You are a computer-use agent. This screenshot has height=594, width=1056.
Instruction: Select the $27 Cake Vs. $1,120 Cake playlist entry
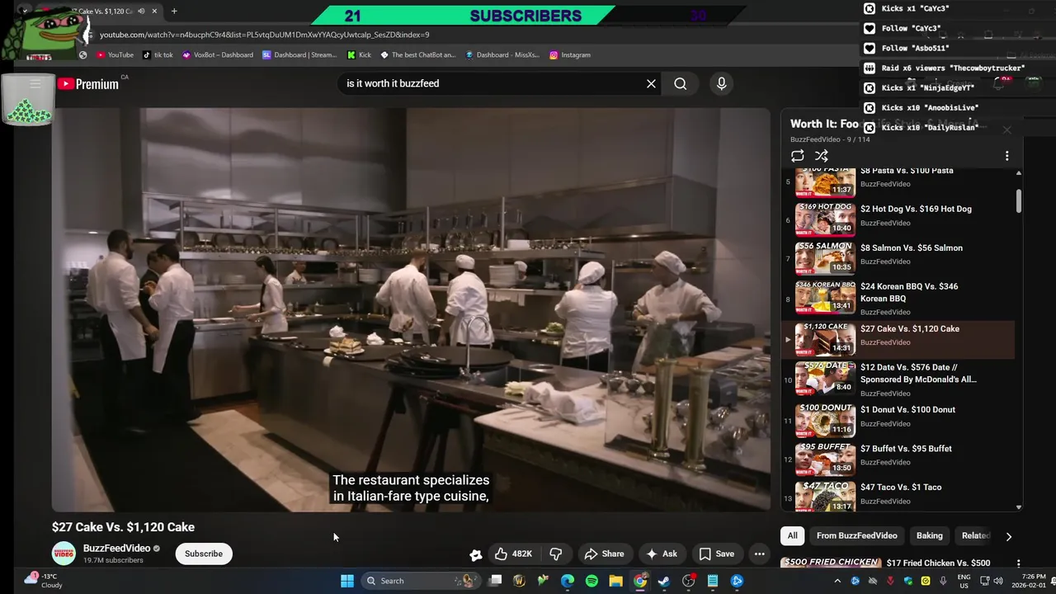tap(898, 339)
